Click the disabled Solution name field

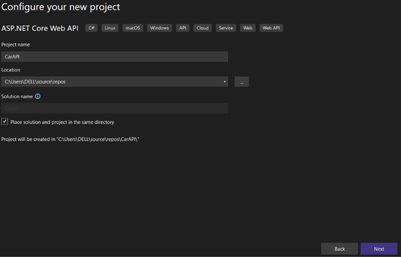114,108
